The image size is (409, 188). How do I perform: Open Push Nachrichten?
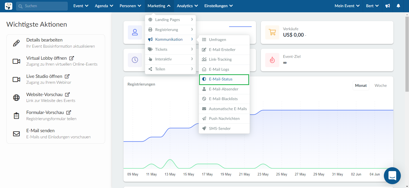224,119
